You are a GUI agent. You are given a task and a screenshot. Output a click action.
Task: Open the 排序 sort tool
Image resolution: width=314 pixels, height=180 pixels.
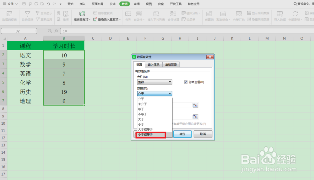66,16
